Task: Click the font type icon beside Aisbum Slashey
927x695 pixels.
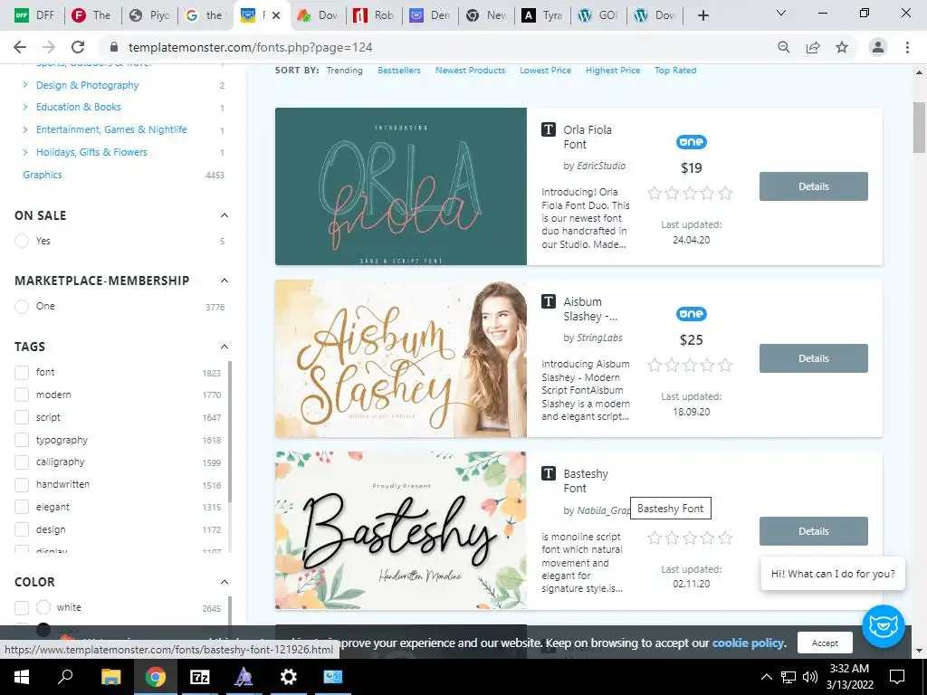Action: pyautogui.click(x=548, y=301)
